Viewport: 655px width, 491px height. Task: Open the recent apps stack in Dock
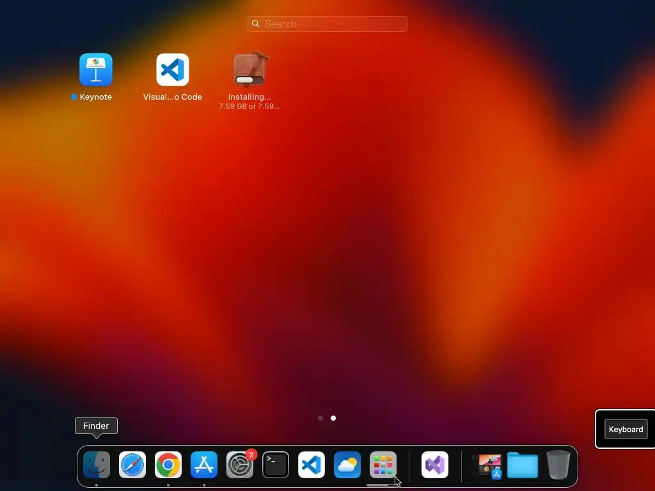coord(487,465)
